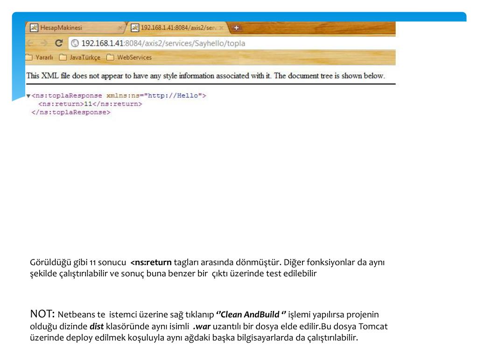
Task: Click the site info globe icon
Action: click(75, 43)
